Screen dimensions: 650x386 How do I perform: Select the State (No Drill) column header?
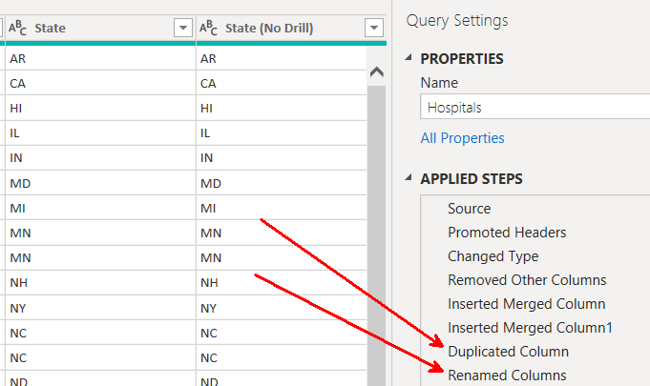(x=291, y=29)
